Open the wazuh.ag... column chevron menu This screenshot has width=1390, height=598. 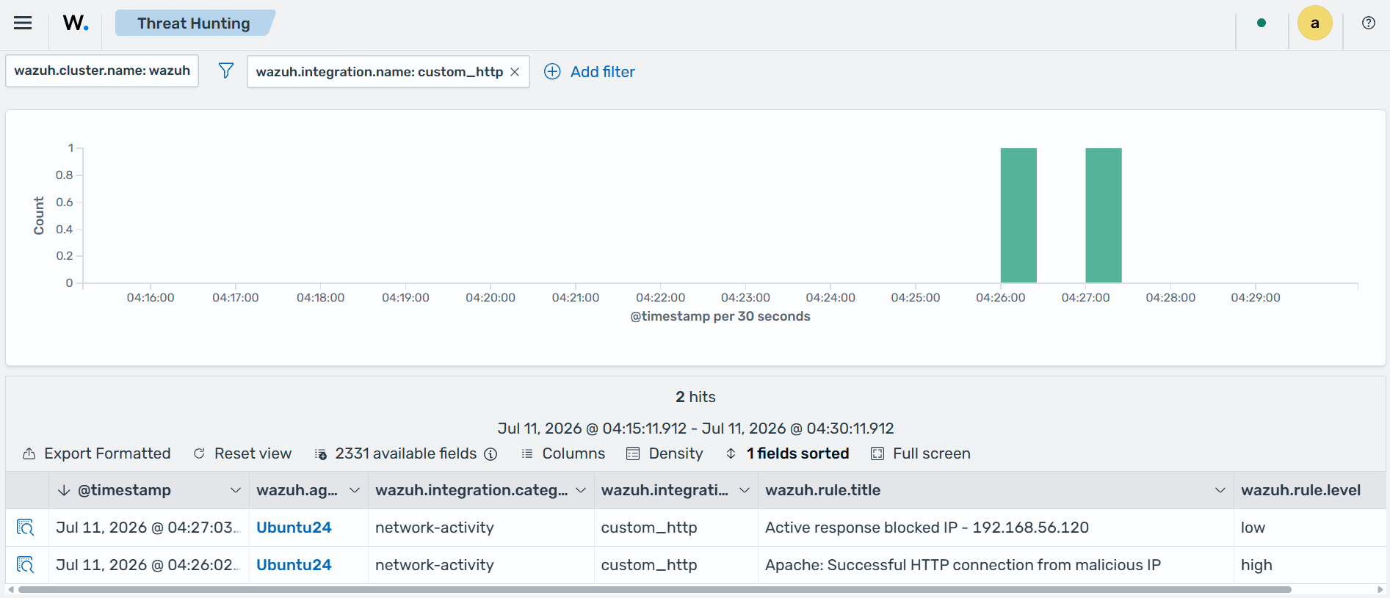click(355, 490)
